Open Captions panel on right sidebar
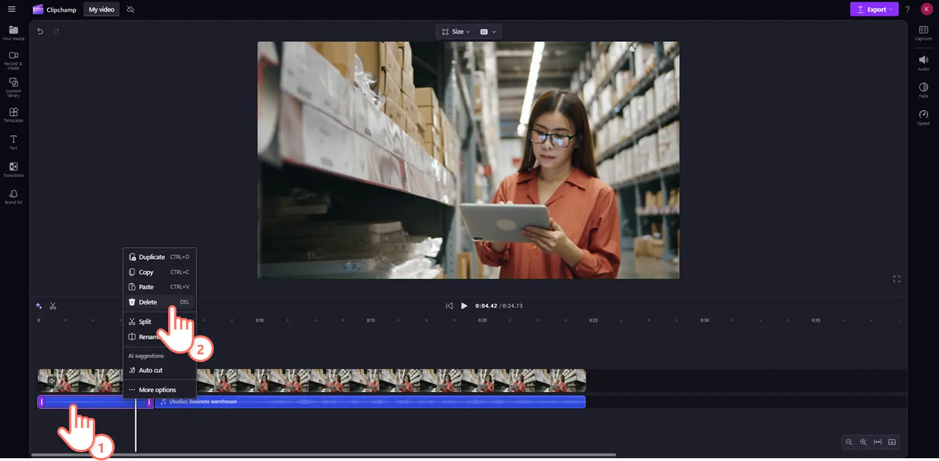Image resolution: width=939 pixels, height=461 pixels. 923,33
